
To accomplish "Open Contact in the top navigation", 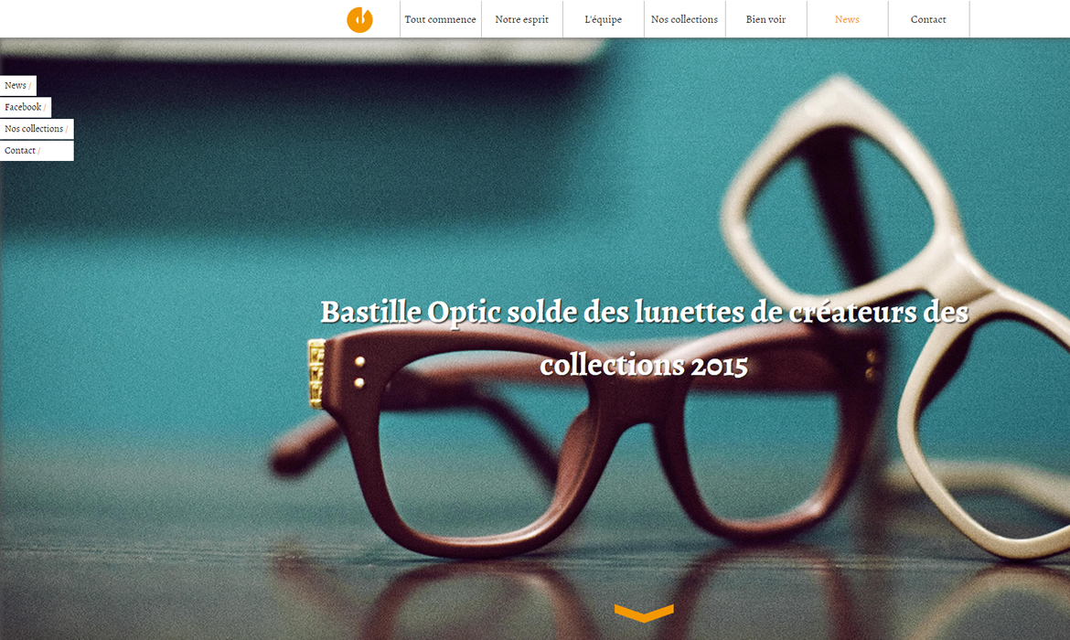I will (928, 19).
